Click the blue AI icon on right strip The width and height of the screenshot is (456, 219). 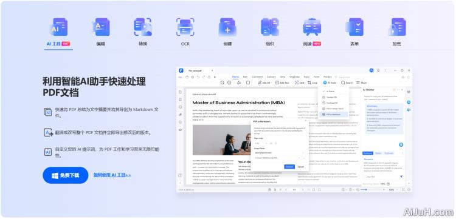pos(409,103)
